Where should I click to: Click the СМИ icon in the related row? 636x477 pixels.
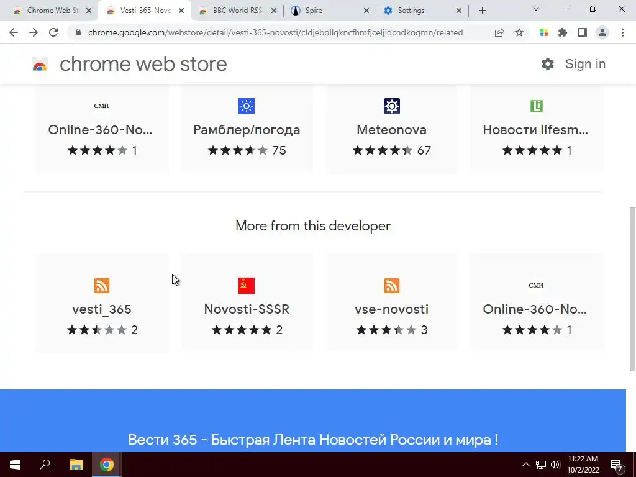(101, 106)
